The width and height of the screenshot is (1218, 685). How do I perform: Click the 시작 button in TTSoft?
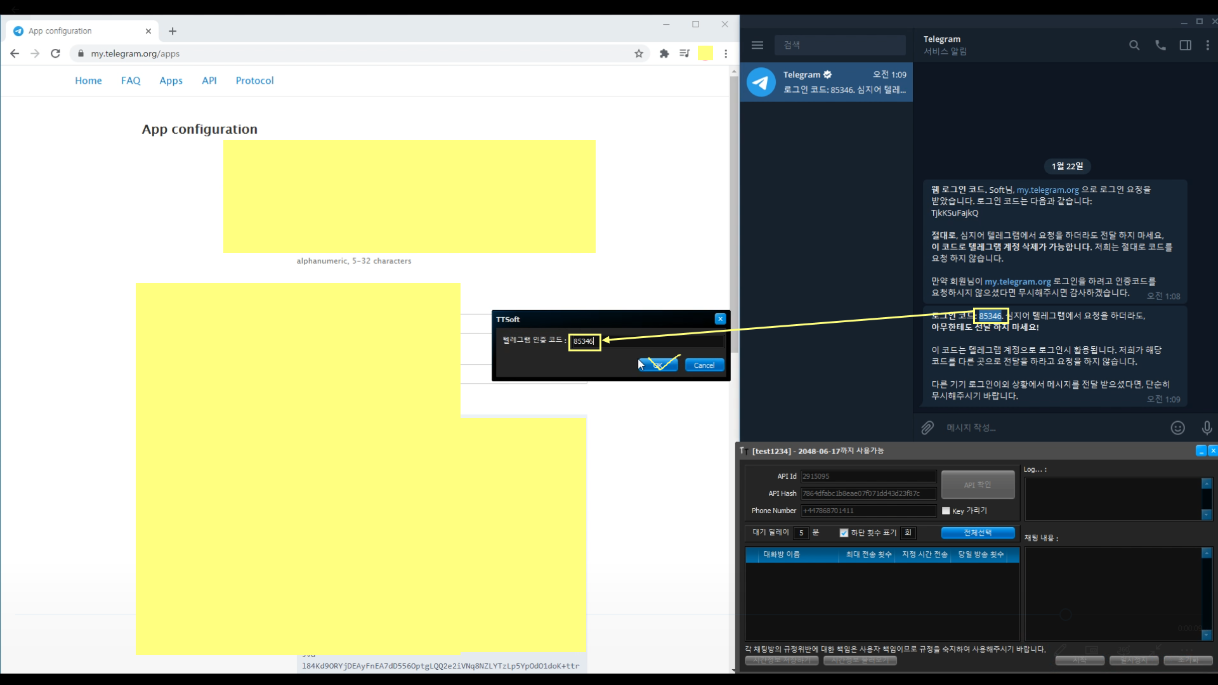coord(1080,661)
